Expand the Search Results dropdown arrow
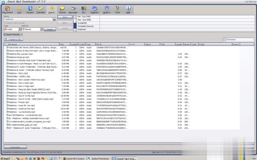The height and width of the screenshot is (160, 257). pos(22,34)
